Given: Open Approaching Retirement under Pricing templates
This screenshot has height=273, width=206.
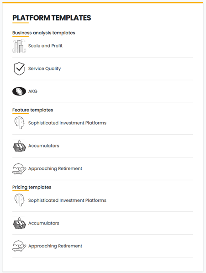Looking at the screenshot, I should [x=55, y=246].
